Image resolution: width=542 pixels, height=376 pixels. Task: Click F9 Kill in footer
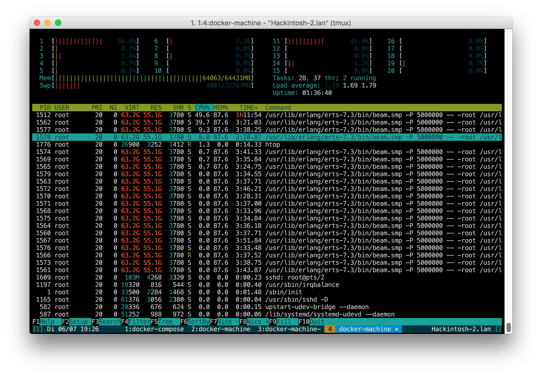(x=283, y=322)
